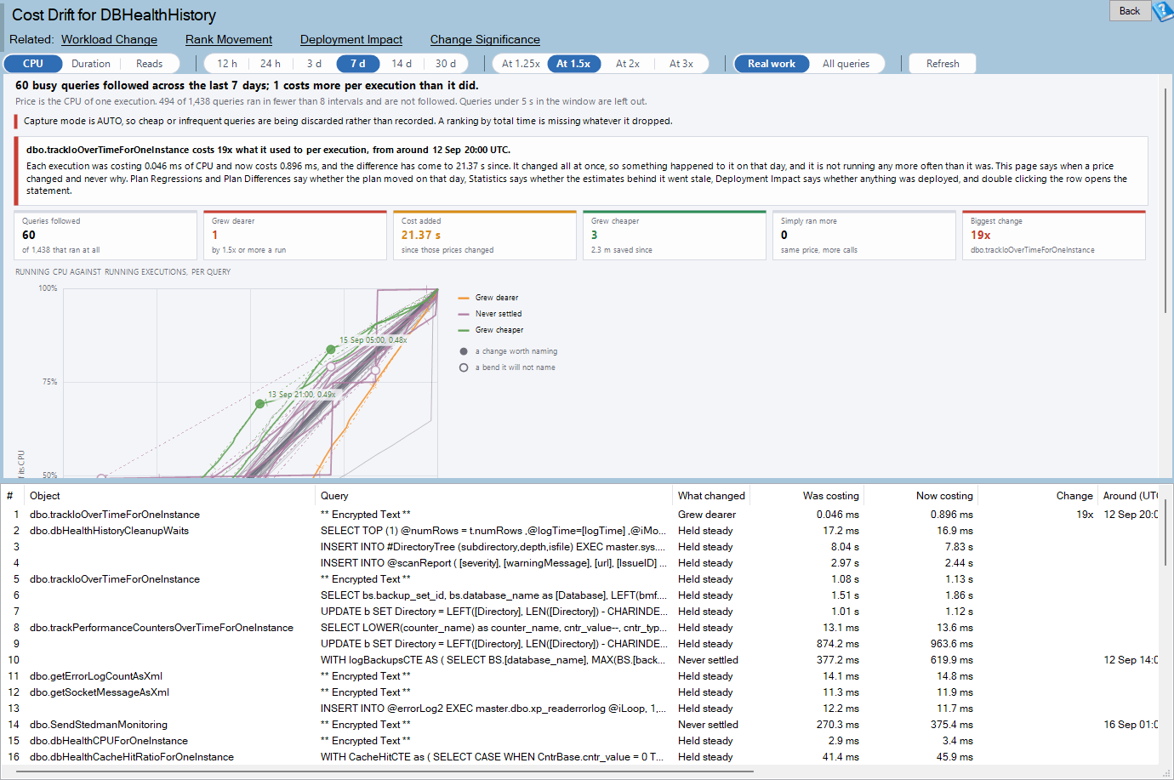This screenshot has width=1174, height=780.
Task: Sort by the Object column header
Action: 169,496
